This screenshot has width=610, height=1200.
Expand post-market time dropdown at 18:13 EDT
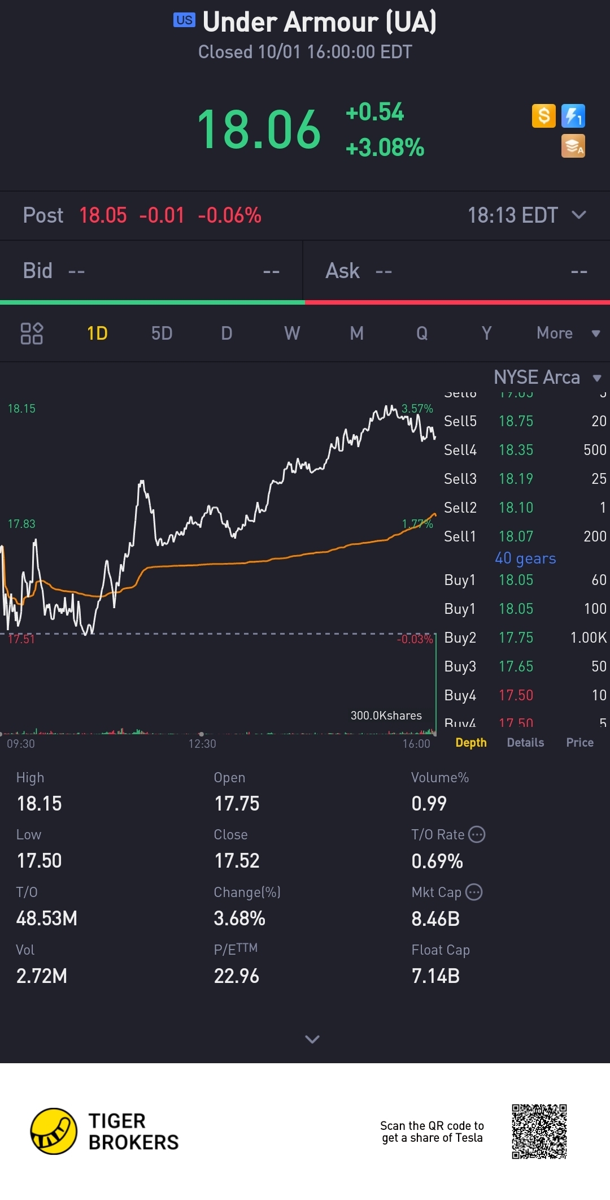527,215
